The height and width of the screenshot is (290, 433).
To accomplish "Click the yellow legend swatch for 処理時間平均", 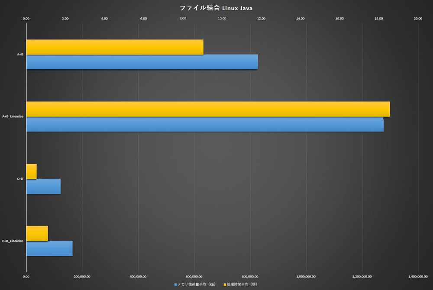I will coord(225,285).
